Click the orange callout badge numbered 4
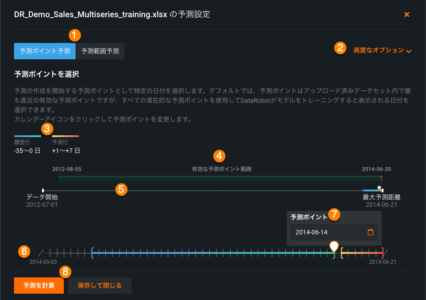This screenshot has width=426, height=300. click(x=219, y=156)
